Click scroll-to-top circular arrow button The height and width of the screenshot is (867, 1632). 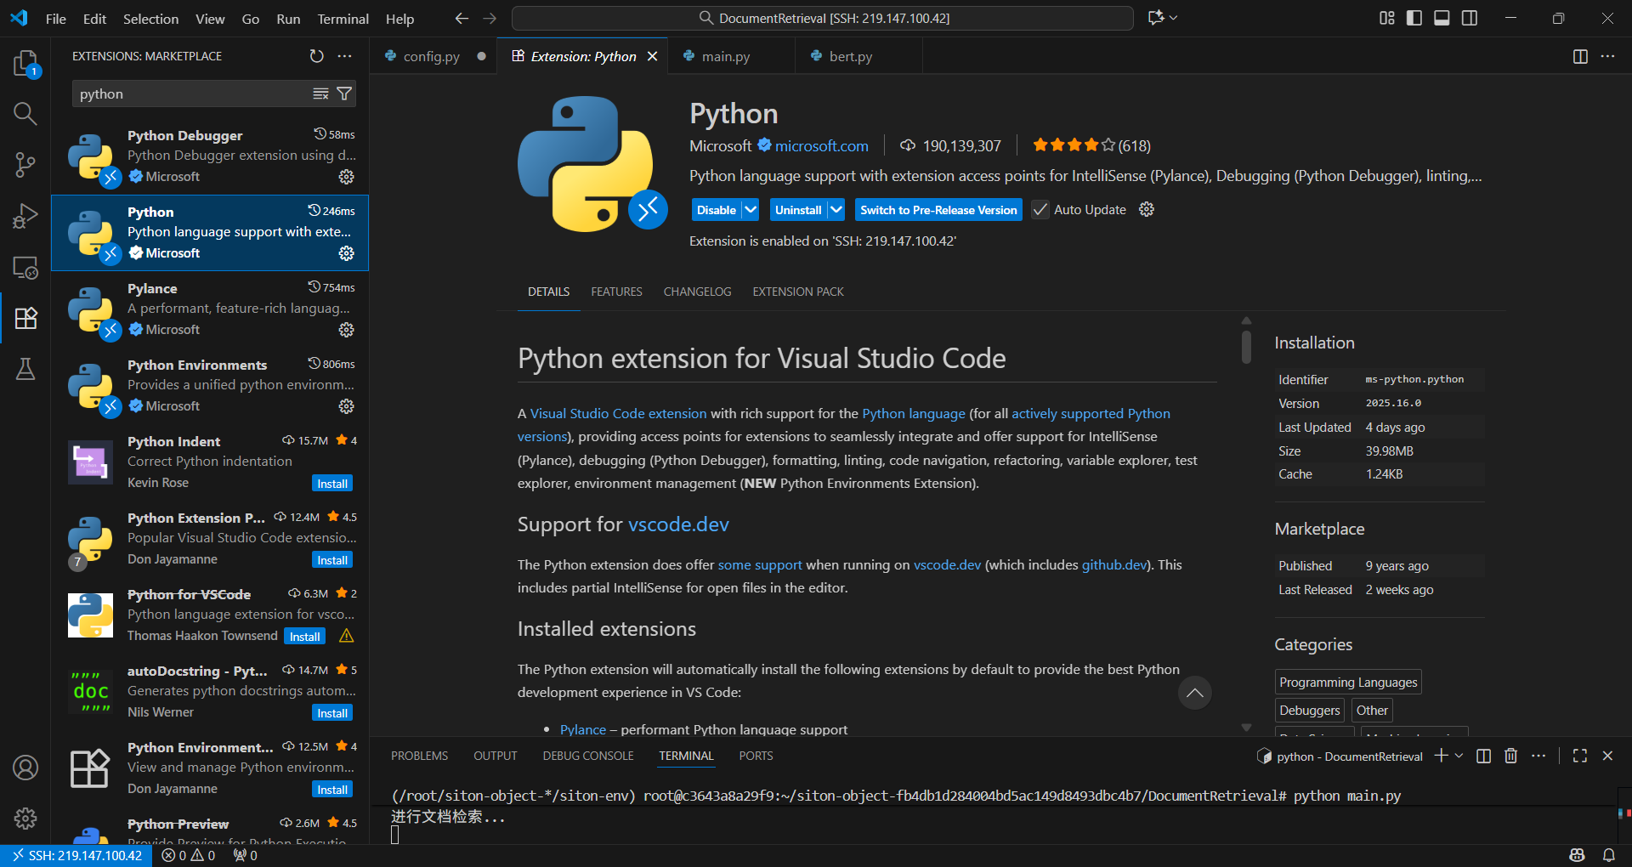pyautogui.click(x=1194, y=693)
